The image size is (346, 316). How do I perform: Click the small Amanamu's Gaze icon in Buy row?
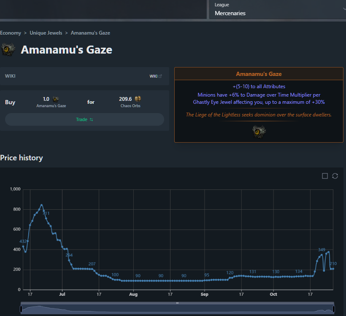[56, 99]
